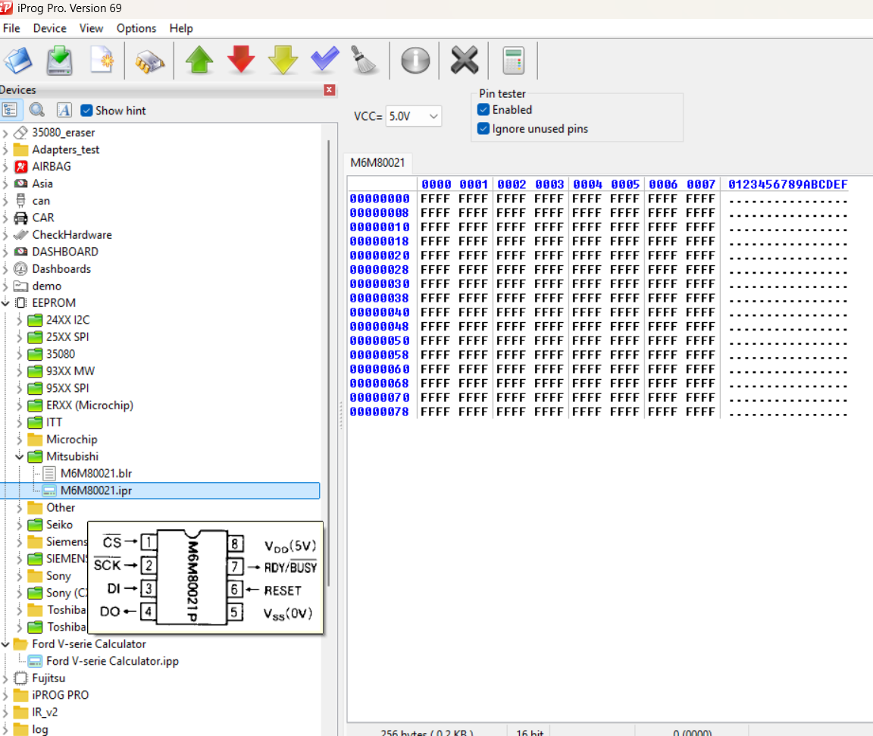Close the Devices panel
The height and width of the screenshot is (736, 873).
(329, 90)
